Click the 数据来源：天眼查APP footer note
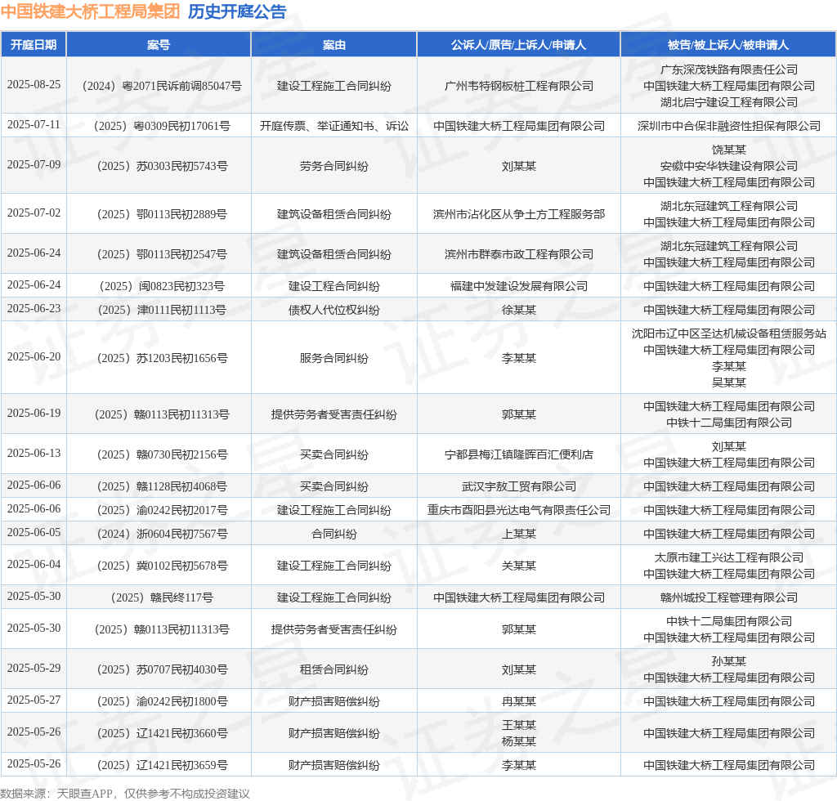The image size is (837, 801). point(125,794)
